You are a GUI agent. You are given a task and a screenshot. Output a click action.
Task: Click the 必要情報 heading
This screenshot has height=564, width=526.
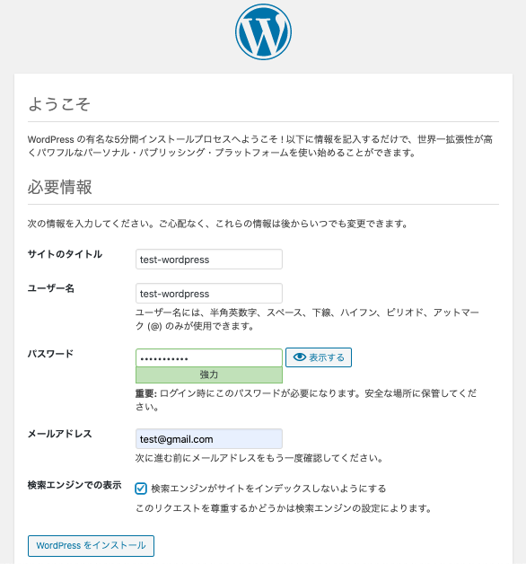point(59,187)
